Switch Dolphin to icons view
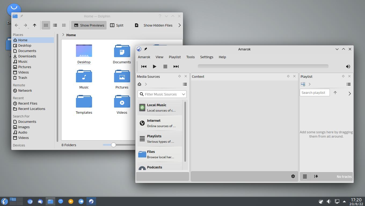This screenshot has height=206, width=365. 46,25
